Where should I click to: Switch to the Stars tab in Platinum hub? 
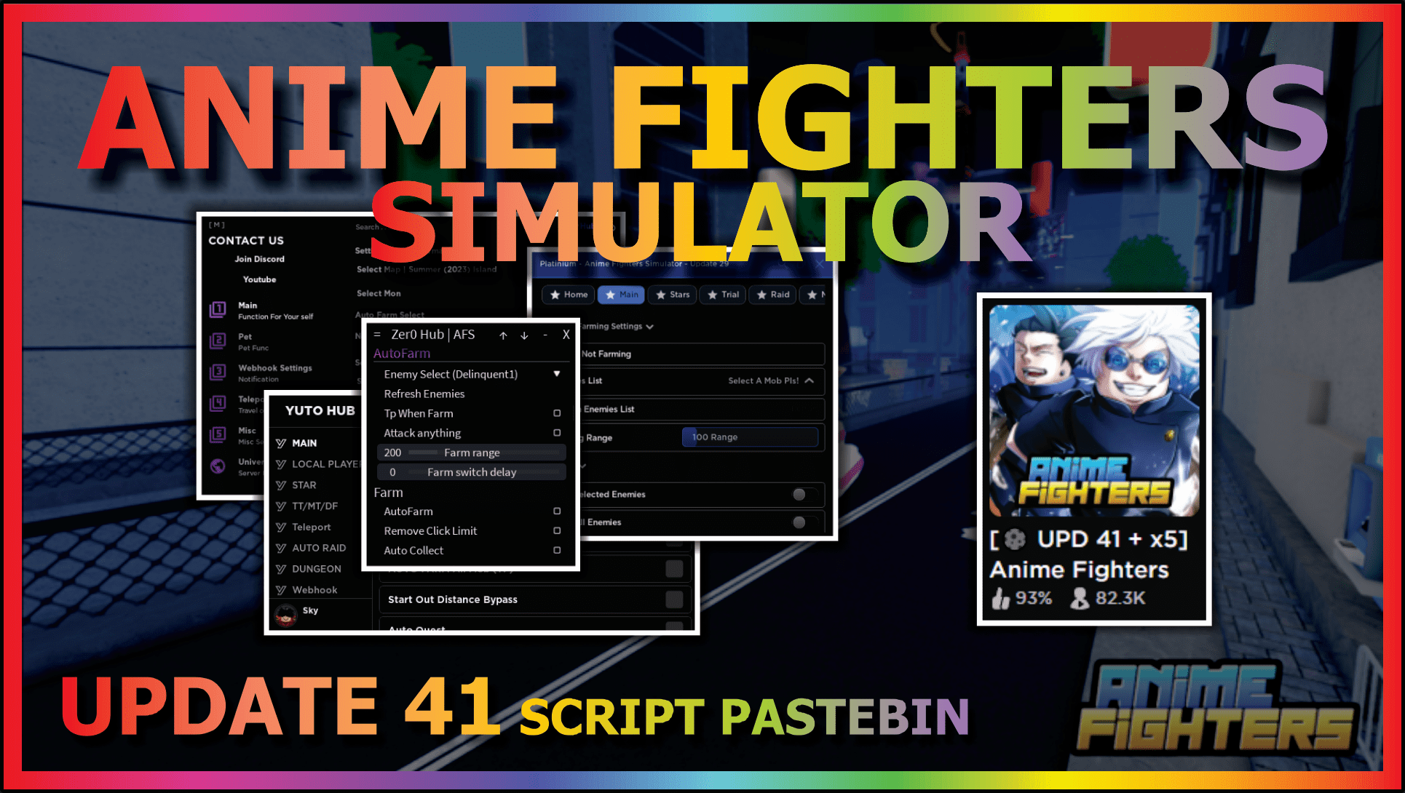676,294
